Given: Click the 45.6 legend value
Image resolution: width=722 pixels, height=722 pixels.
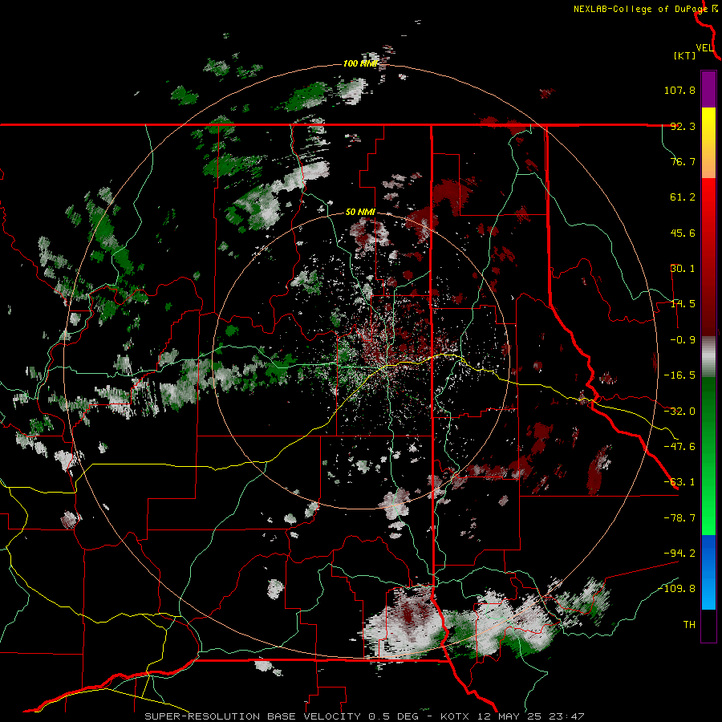Looking at the screenshot, I should click(x=683, y=233).
